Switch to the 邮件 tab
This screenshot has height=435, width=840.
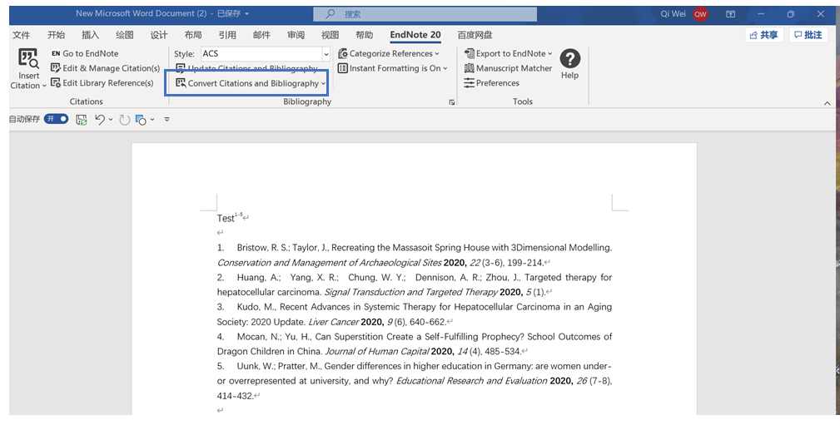click(x=261, y=35)
